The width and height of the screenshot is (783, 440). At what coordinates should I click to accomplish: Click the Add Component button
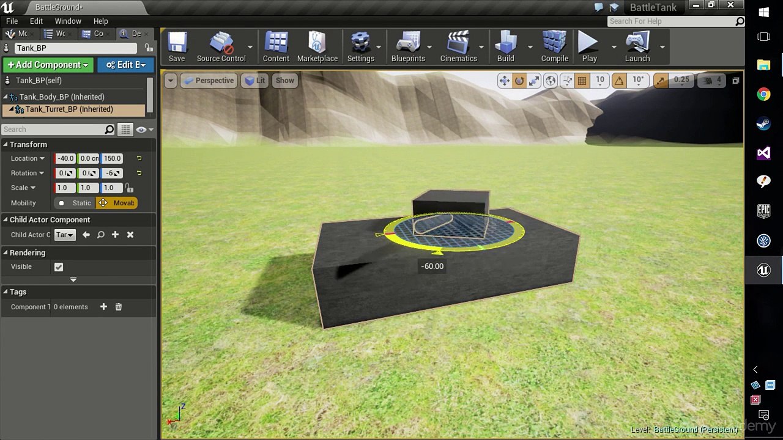click(48, 65)
